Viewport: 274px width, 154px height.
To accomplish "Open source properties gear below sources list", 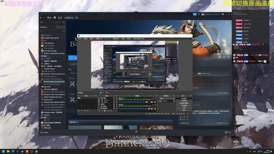I will [105, 111].
